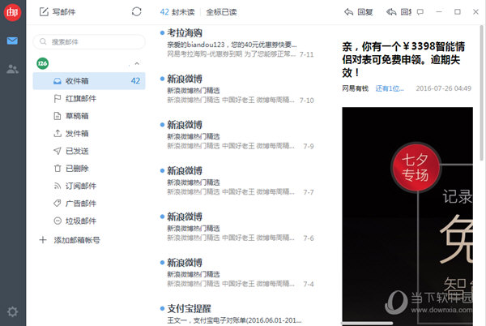Click 添加邮箱帐号 to add account
The image size is (486, 326).
[77, 240]
